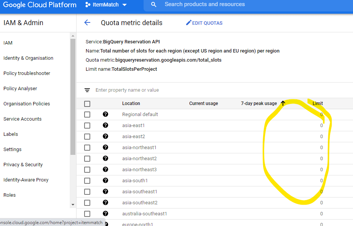353x226 pixels.
Task: Click the search magnifier in the top bar
Action: coord(153,5)
